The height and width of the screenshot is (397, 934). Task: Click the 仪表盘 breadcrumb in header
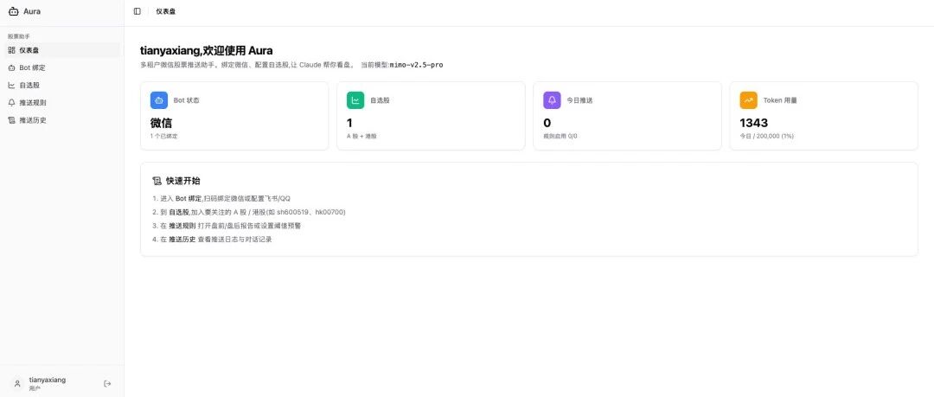coord(165,11)
